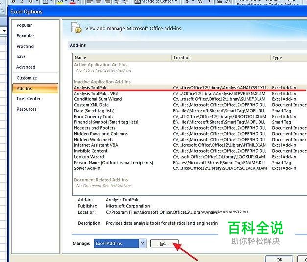Toggle Bold in the Excel ribbon

pyautogui.click(x=13, y=1)
